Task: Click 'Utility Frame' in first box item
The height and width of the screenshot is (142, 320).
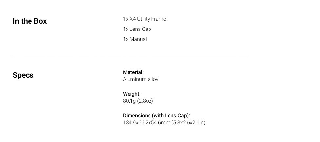Action: 151,19
